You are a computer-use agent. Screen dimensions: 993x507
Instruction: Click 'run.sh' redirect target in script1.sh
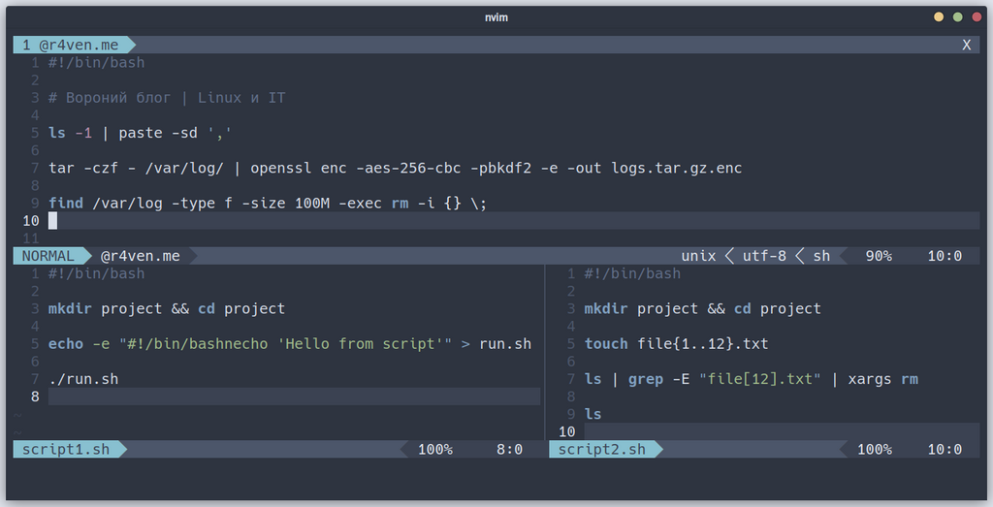click(504, 344)
